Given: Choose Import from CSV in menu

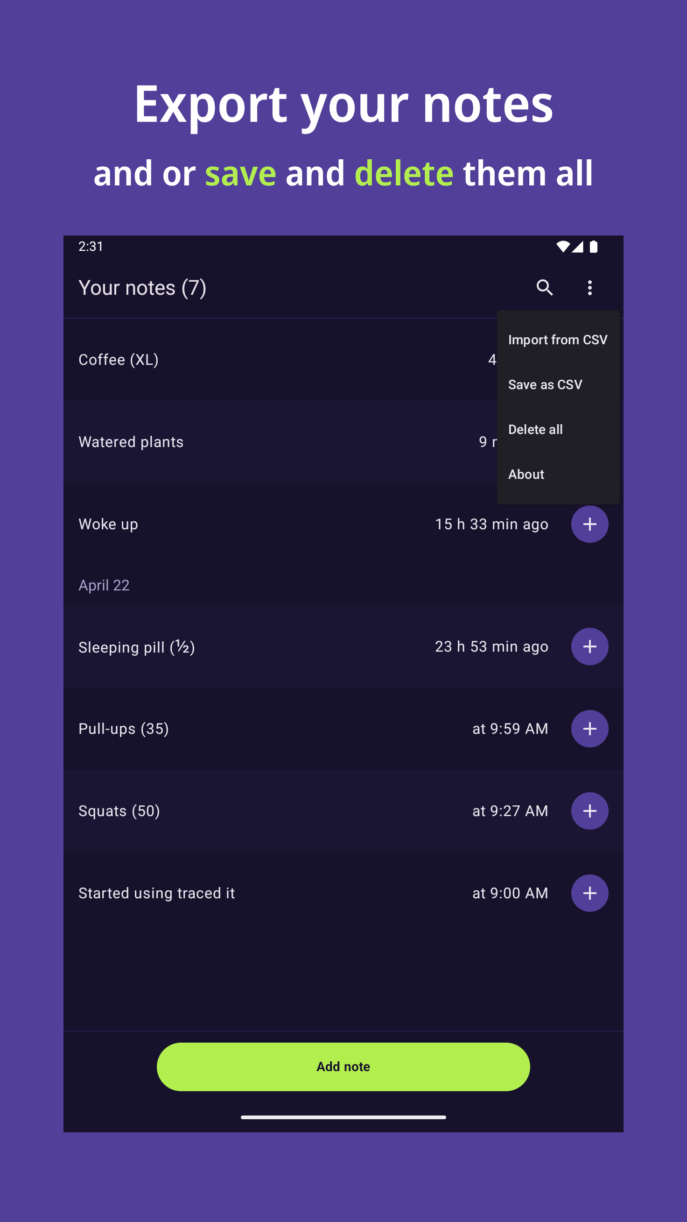Looking at the screenshot, I should [558, 340].
